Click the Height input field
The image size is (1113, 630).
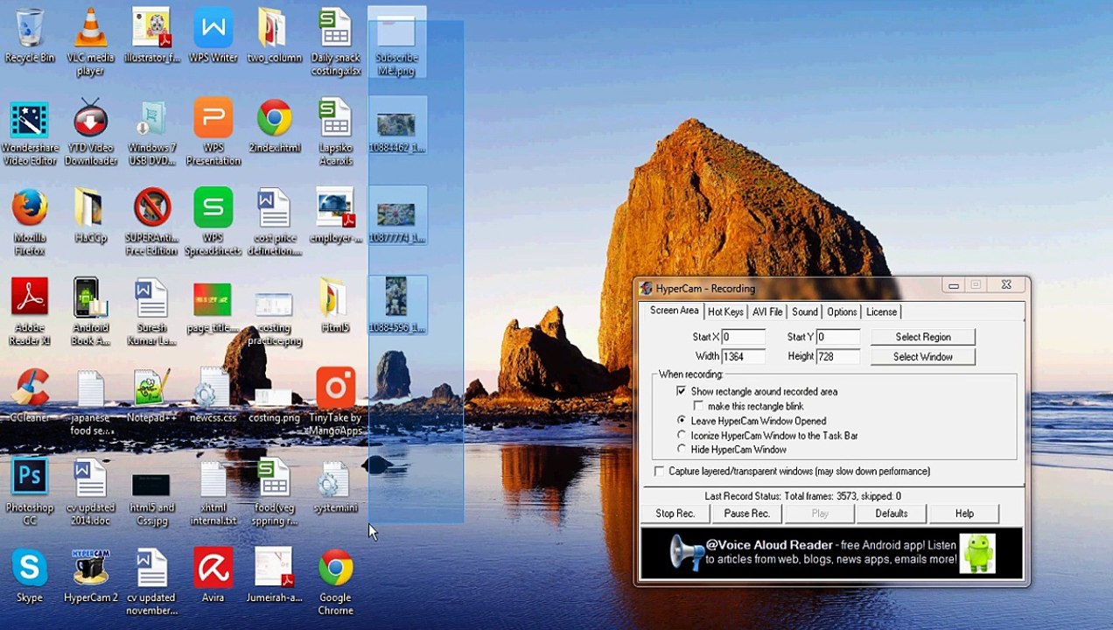837,357
